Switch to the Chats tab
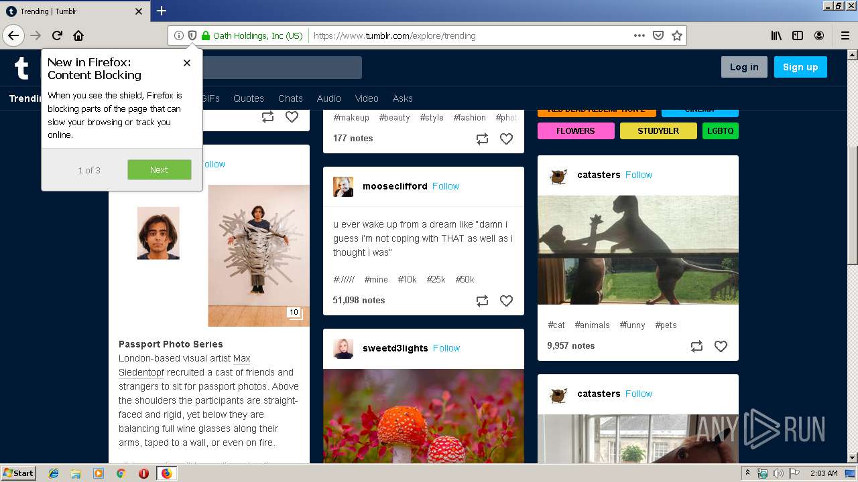The height and width of the screenshot is (482, 858). point(290,98)
